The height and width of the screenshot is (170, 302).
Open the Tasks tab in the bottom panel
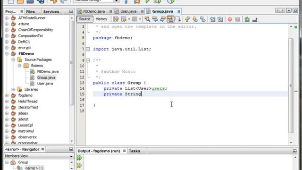pos(134,151)
